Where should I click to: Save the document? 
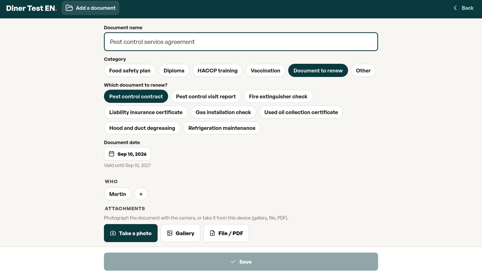(241, 262)
